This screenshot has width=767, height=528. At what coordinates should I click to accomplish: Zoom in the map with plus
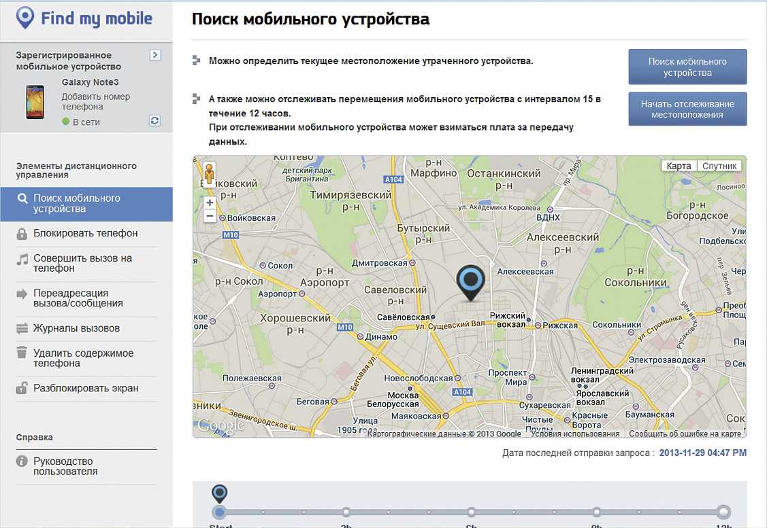click(210, 203)
